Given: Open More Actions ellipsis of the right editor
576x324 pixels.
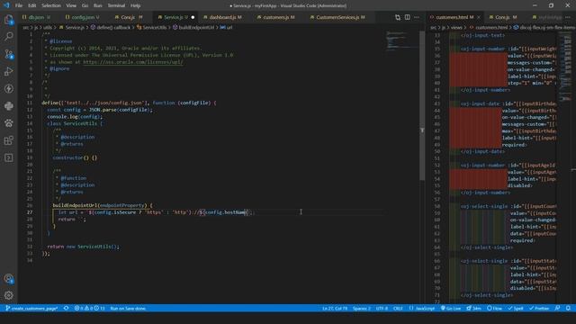Looking at the screenshot, I should click(x=568, y=17).
